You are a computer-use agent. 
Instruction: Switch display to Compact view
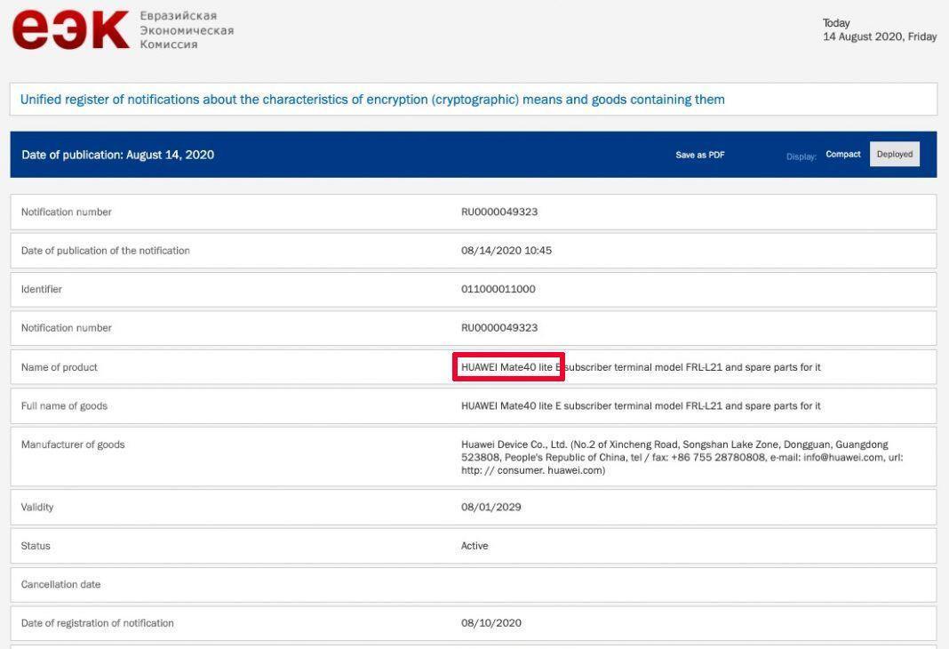point(842,155)
